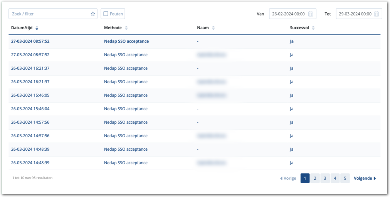The image size is (390, 197).
Task: Open the 26-03-2024 14:57:56 entry without name
Action: click(x=30, y=122)
